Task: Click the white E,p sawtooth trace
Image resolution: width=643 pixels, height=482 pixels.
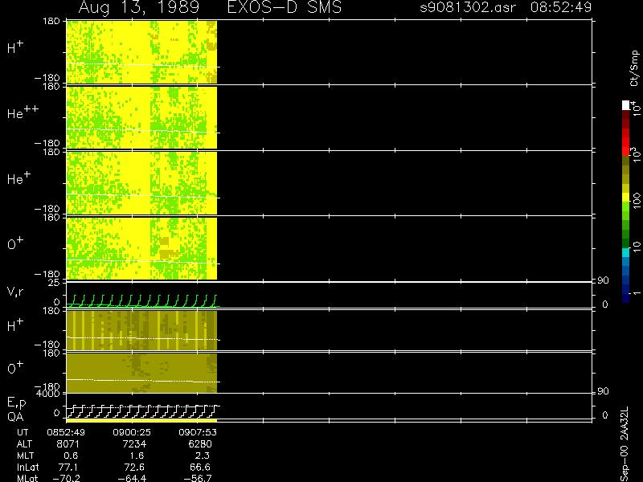Action: click(141, 411)
